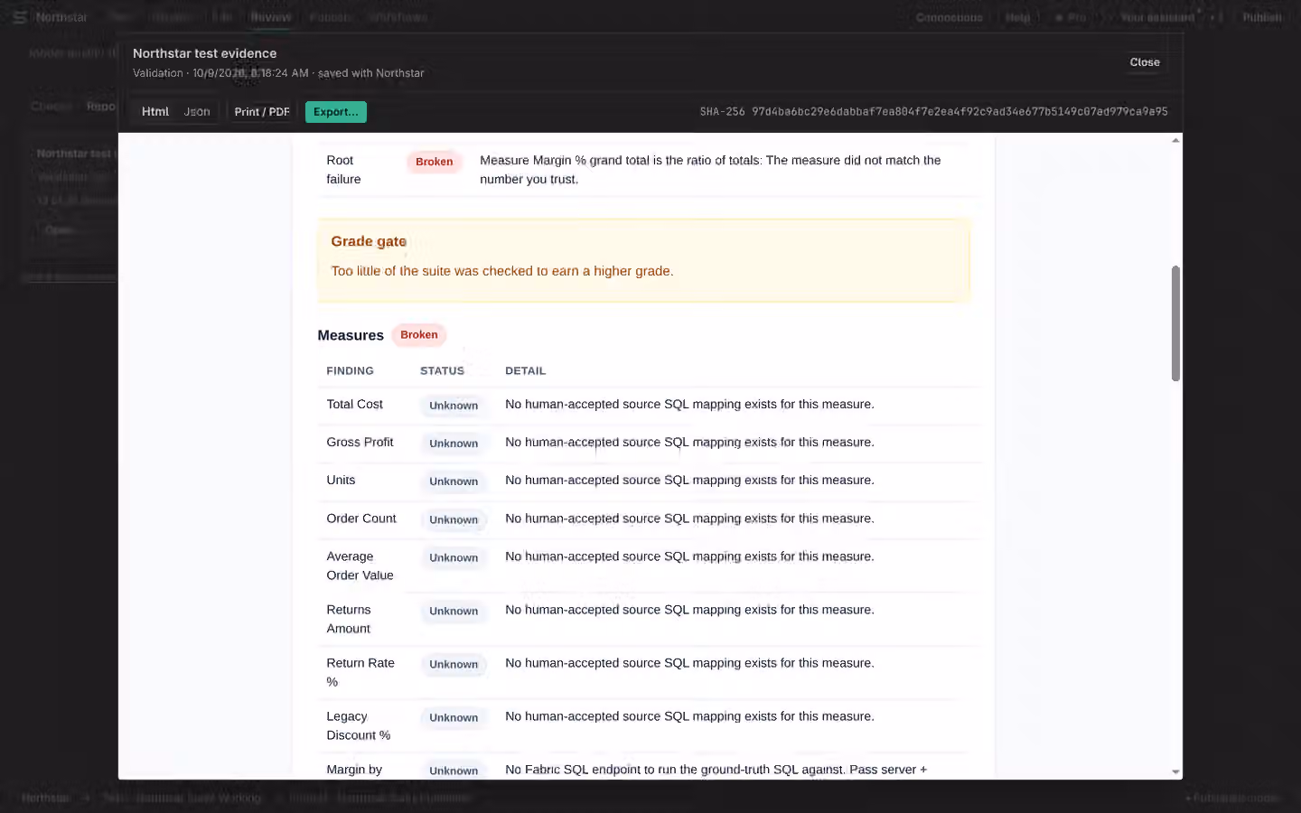1301x813 pixels.
Task: Switch to the Json view tab
Action: [x=197, y=112]
